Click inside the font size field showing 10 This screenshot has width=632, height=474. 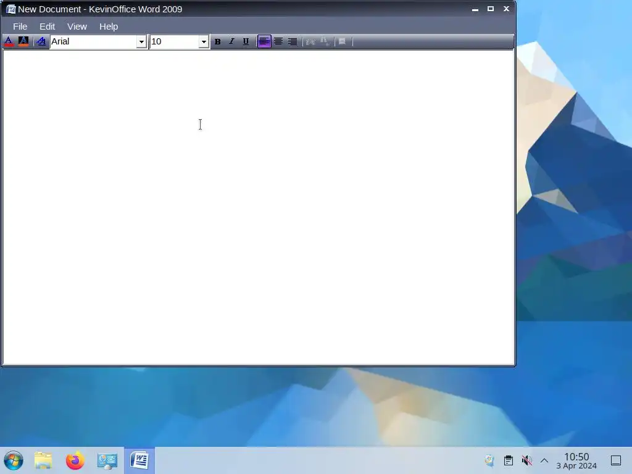(174, 41)
